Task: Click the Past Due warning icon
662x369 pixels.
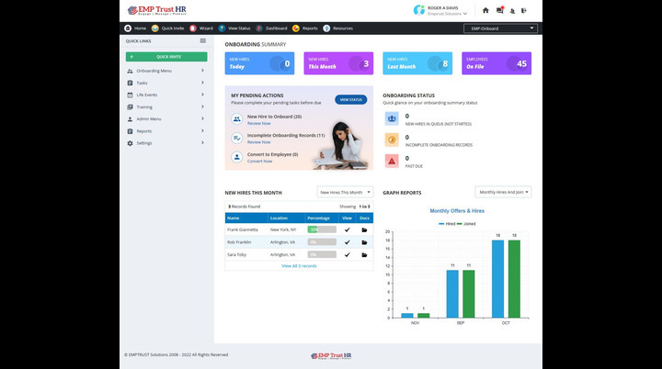Action: pos(392,160)
